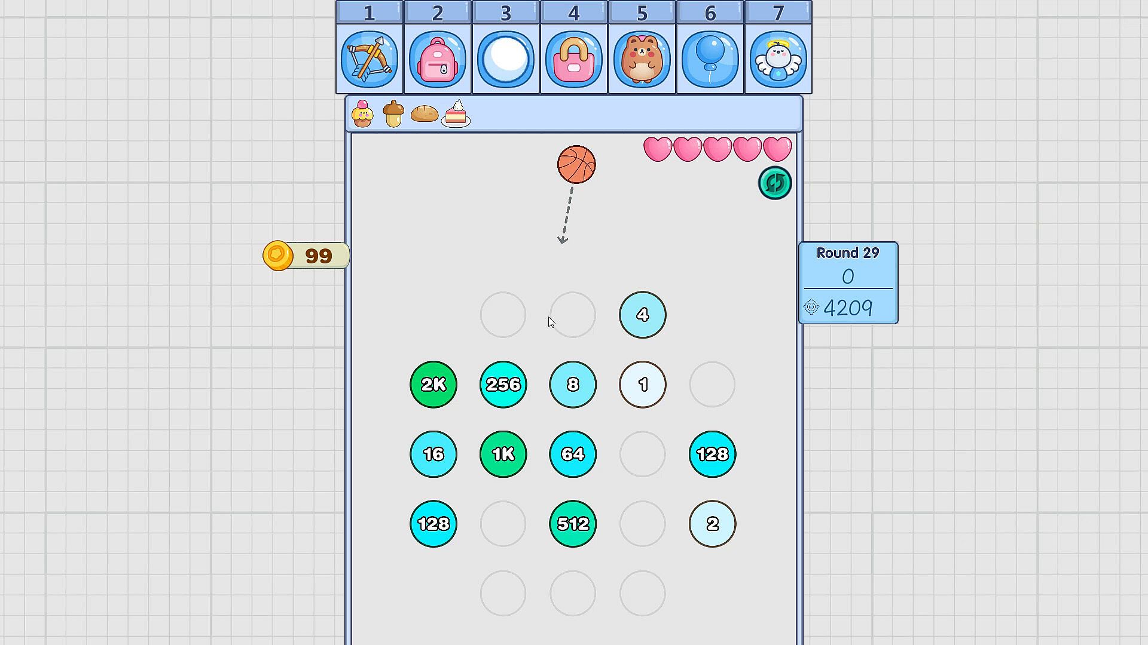Select the bow and arrow item
Screen dimensions: 1148x645
(x=370, y=59)
